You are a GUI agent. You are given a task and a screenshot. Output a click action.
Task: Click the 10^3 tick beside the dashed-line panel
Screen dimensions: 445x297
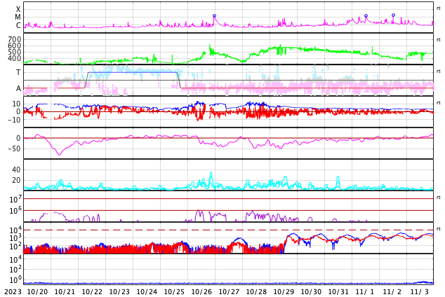pyautogui.click(x=15, y=238)
